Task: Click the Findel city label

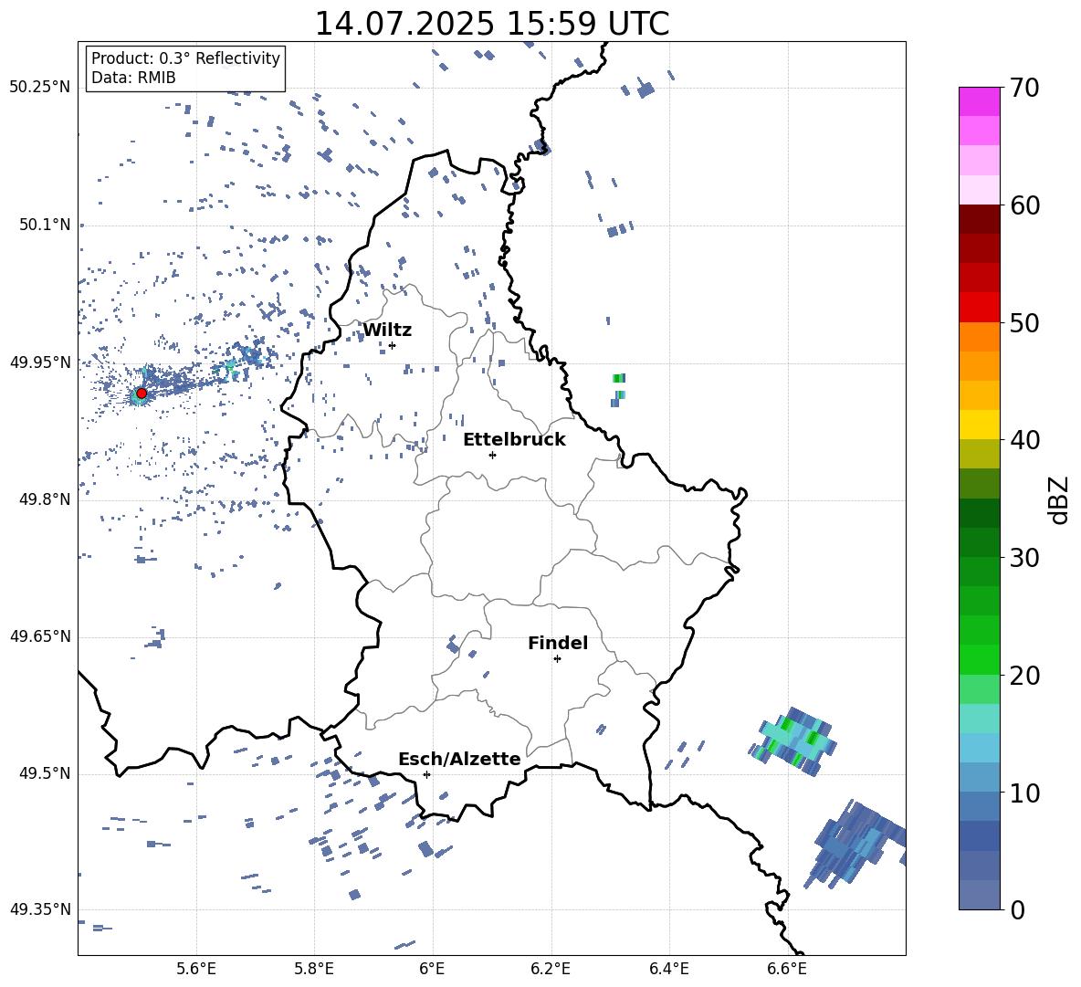Action: [558, 643]
